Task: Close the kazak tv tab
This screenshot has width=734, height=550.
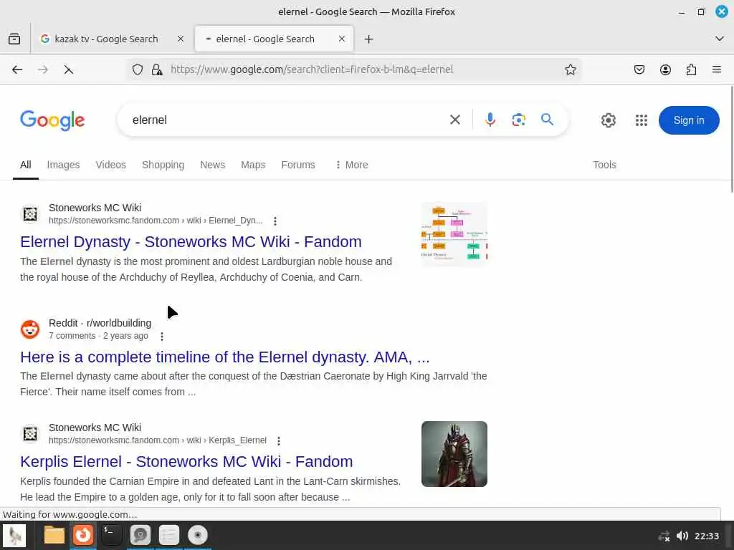Action: (180, 39)
